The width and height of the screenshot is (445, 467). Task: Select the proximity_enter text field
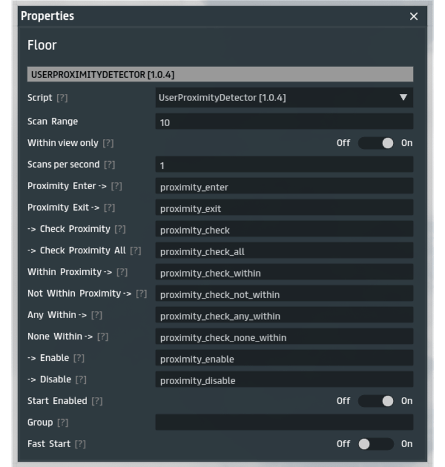click(284, 187)
